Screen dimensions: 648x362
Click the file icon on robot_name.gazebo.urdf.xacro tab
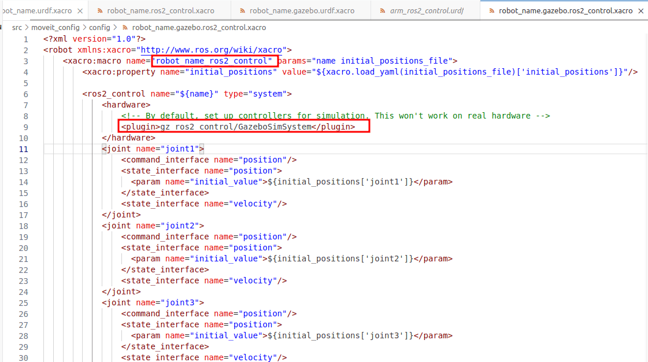point(242,11)
